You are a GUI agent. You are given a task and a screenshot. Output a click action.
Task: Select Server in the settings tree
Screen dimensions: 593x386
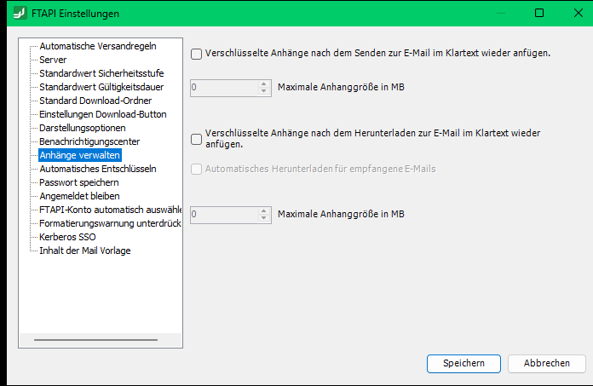pyautogui.click(x=53, y=60)
